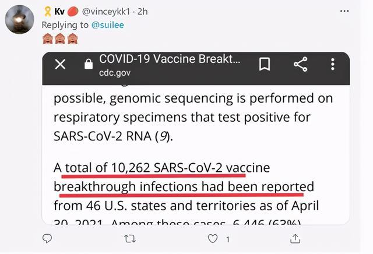The image size is (373, 254).
Task: View Kv's profile avatar
Action: [x=20, y=18]
